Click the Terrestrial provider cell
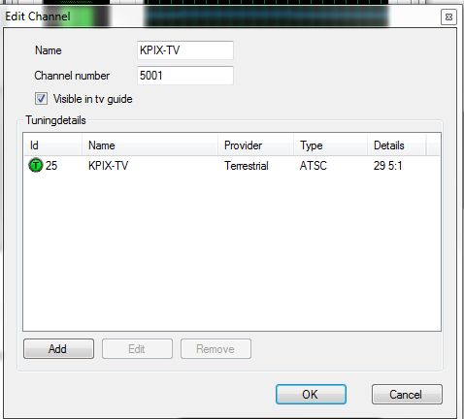 coord(247,166)
